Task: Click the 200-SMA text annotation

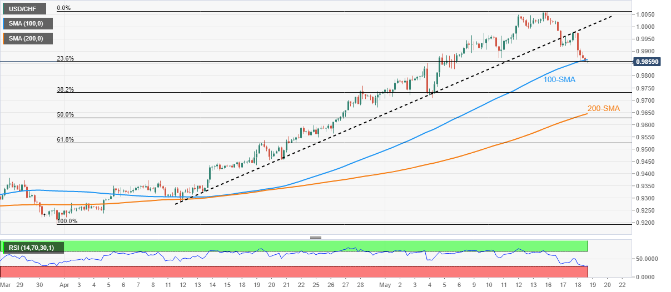Action: 603,109
